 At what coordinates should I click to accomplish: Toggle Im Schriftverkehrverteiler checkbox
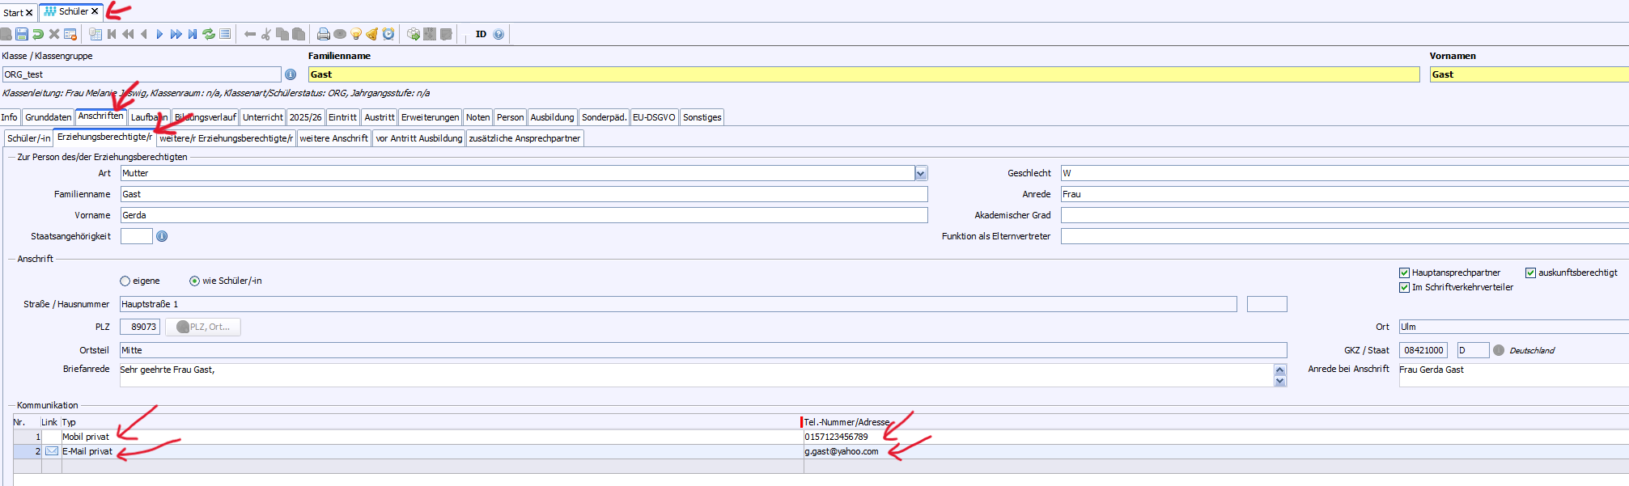1405,287
